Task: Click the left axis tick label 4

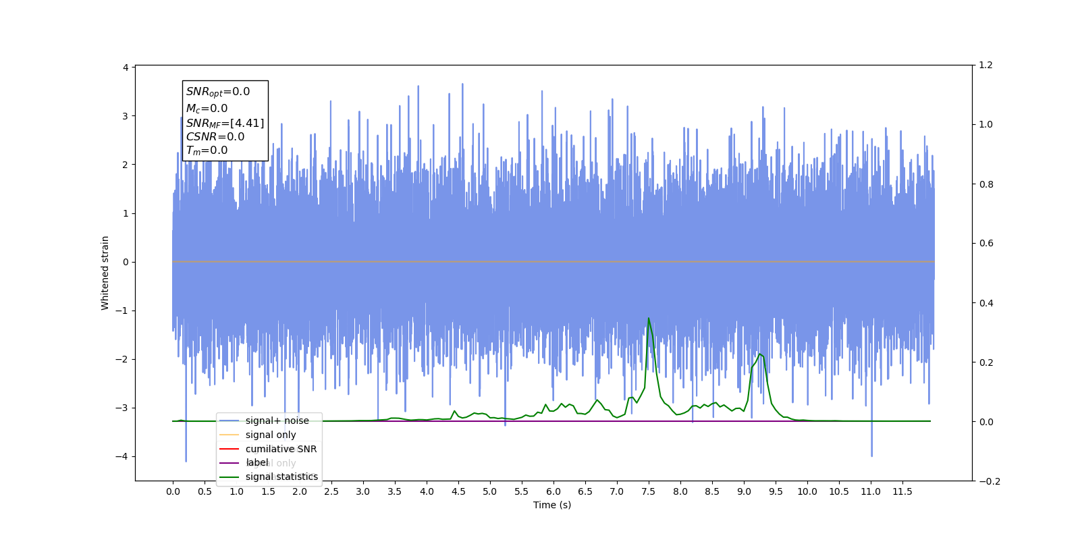Action: coord(126,67)
